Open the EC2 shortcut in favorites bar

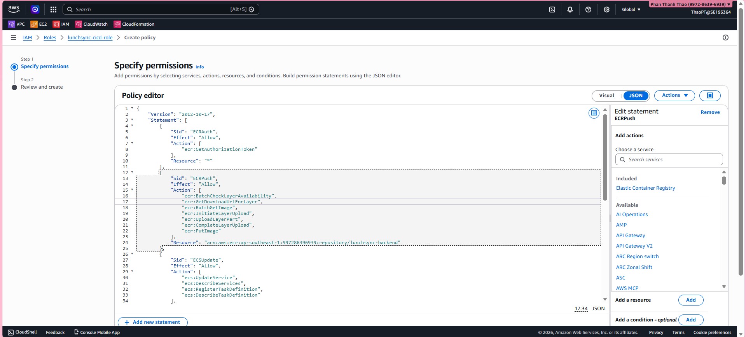pos(38,24)
